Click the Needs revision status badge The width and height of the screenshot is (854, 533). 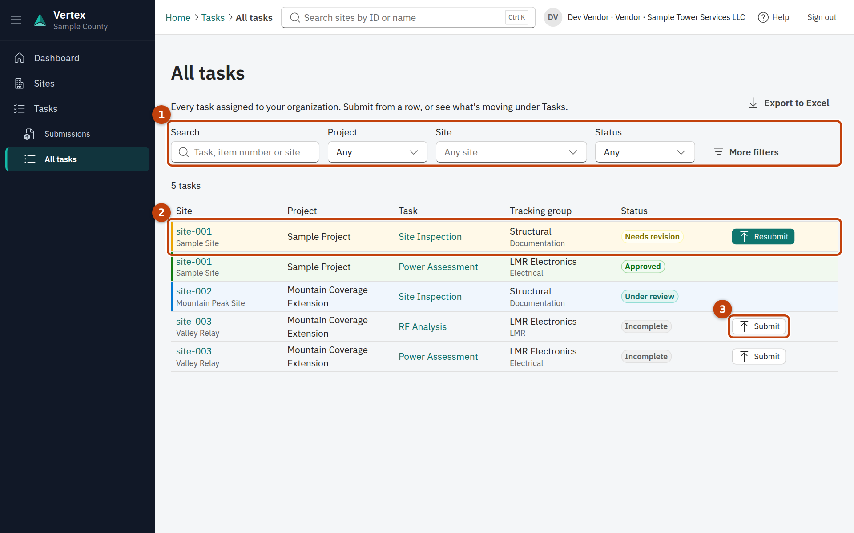point(652,237)
